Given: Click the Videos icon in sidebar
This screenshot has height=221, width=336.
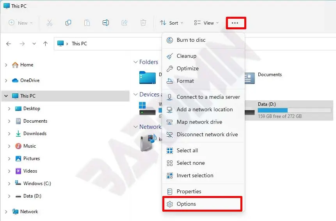Looking at the screenshot, I should tap(18, 171).
